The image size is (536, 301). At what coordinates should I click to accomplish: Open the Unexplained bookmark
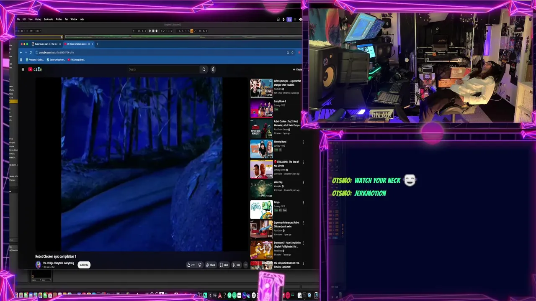pos(77,60)
